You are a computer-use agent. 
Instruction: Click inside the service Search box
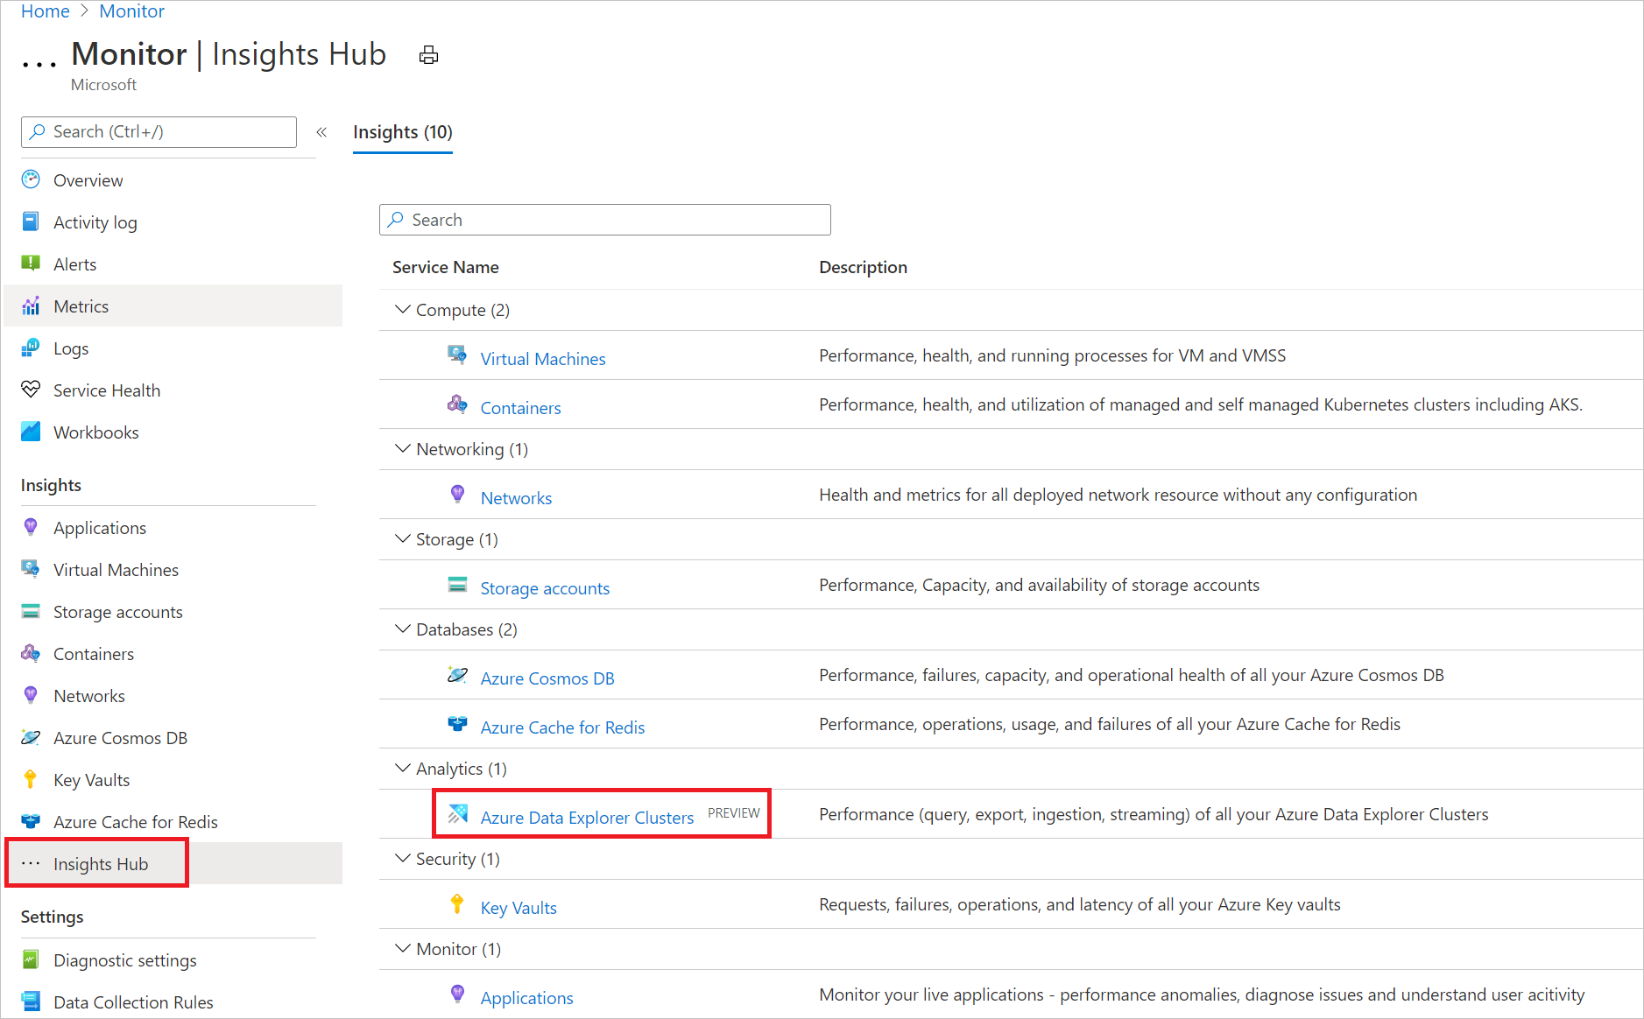tap(604, 219)
